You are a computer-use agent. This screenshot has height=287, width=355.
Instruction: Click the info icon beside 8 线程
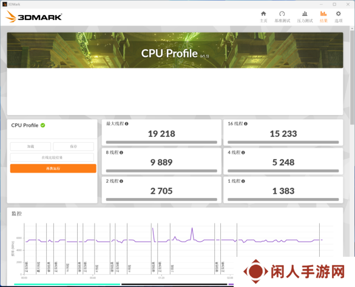[x=121, y=153]
